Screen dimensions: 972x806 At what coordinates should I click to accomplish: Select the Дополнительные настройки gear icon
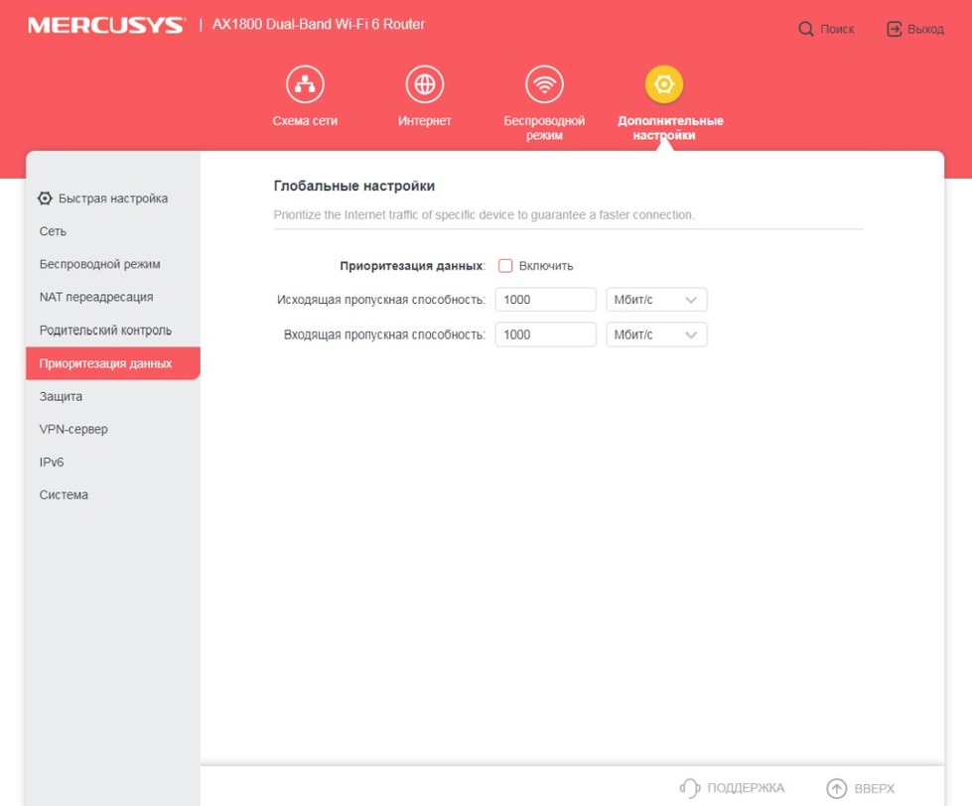tap(664, 84)
